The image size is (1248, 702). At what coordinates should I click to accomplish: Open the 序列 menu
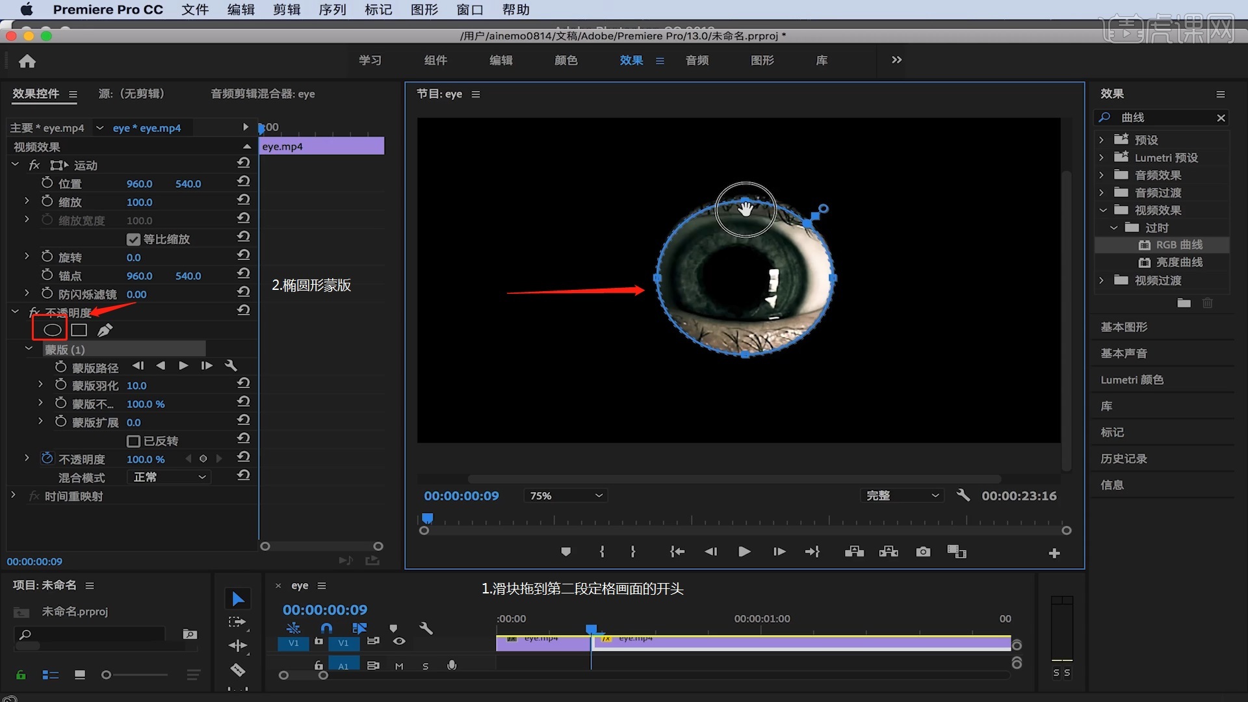click(x=332, y=10)
